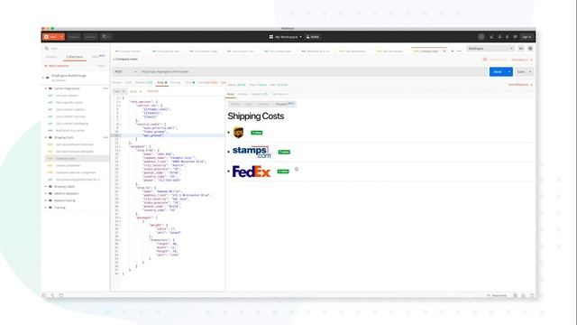Click the UPS logo in results
Image resolution: width=577 pixels, height=325 pixels.
point(238,133)
